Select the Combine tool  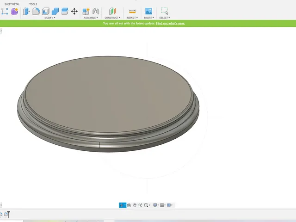pos(55,11)
